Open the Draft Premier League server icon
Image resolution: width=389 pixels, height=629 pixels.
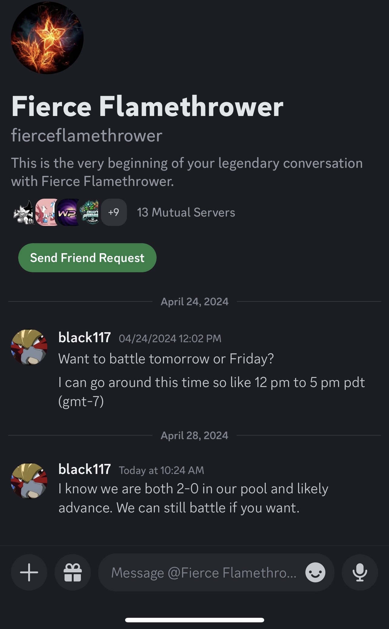(90, 212)
